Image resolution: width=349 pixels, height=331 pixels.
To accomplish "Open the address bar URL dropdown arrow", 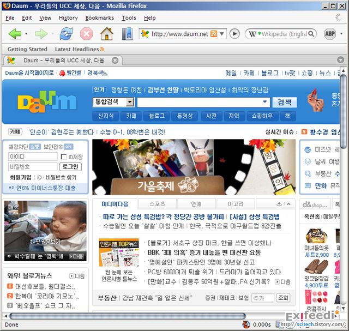I will click(222, 34).
